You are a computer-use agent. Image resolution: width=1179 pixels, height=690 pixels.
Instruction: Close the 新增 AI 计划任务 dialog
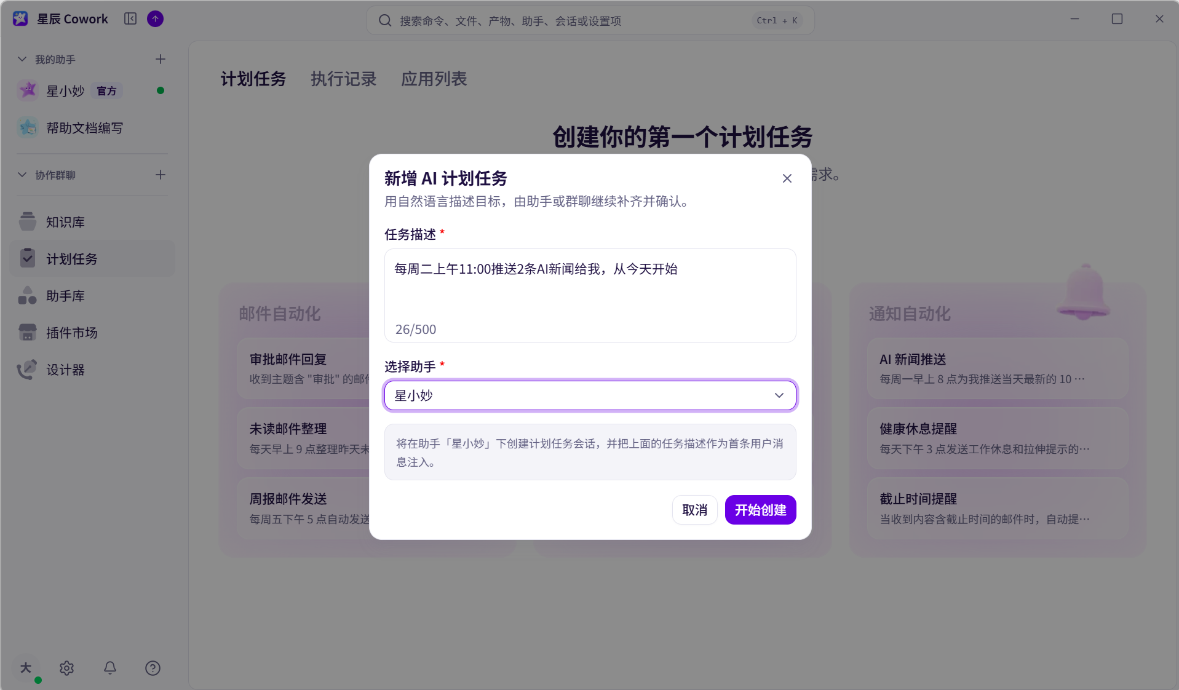(787, 178)
